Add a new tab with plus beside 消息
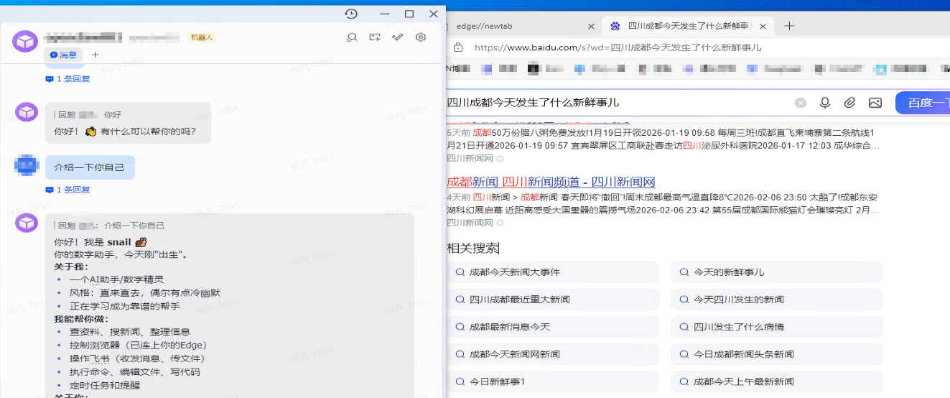 (96, 55)
